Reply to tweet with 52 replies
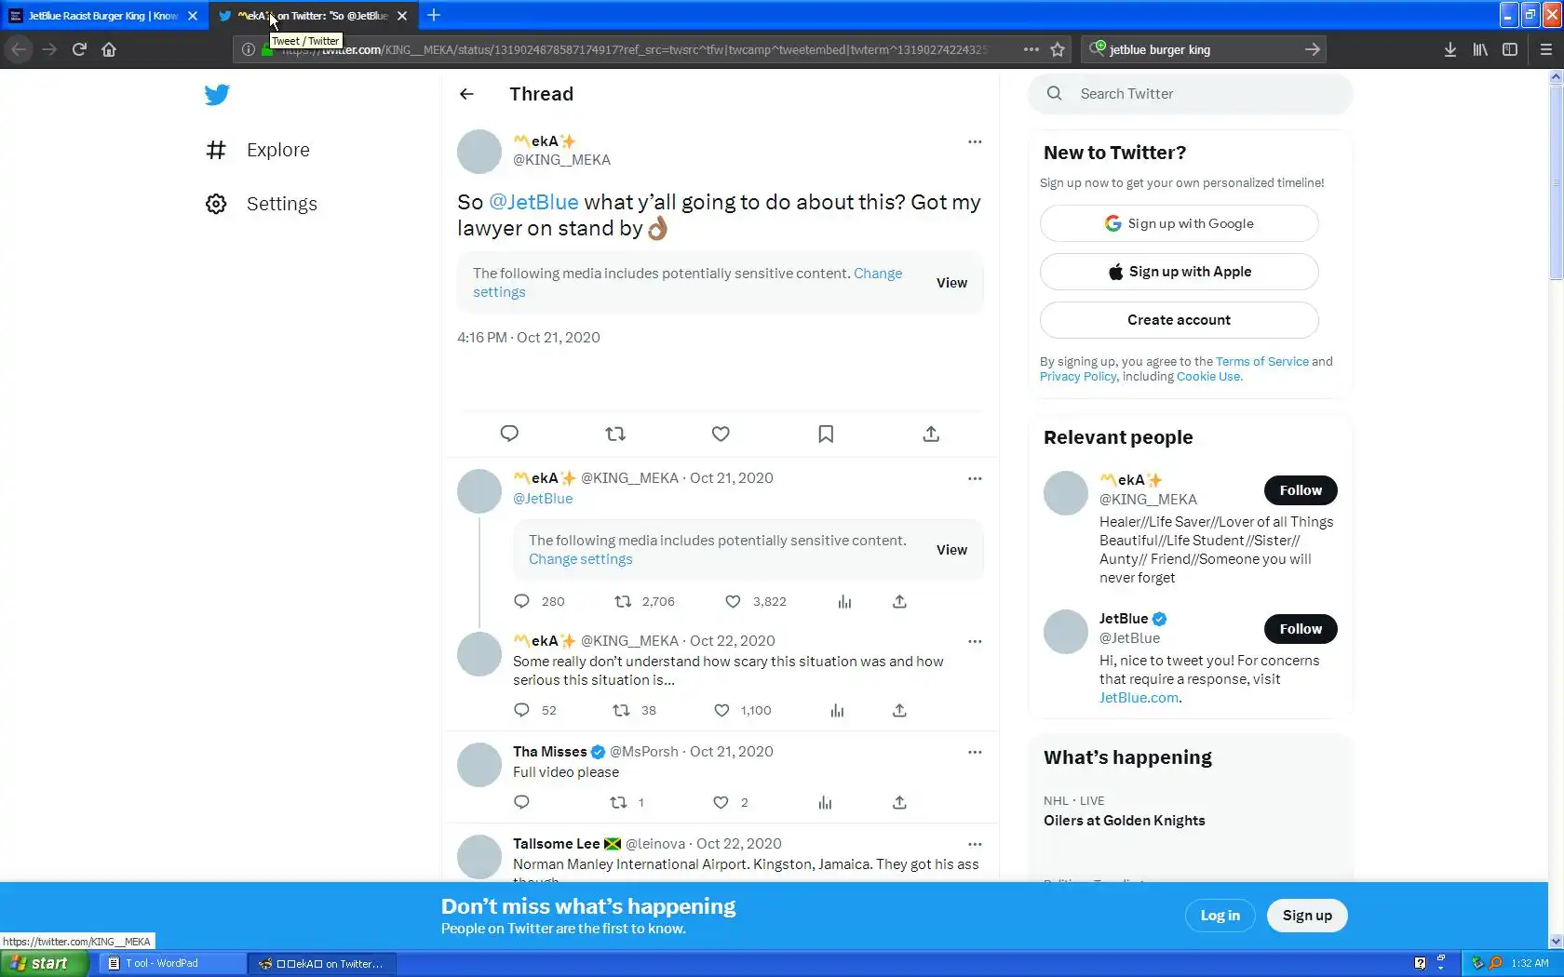This screenshot has height=977, width=1564. (x=535, y=710)
